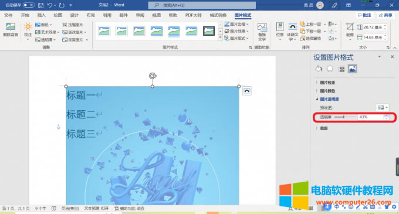Switch to the View (视图) ribbon tab

click(x=156, y=15)
